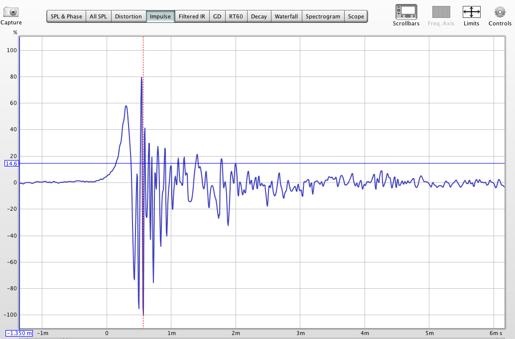Open the Filtered IR tab
The image size is (515, 339).
(x=192, y=16)
